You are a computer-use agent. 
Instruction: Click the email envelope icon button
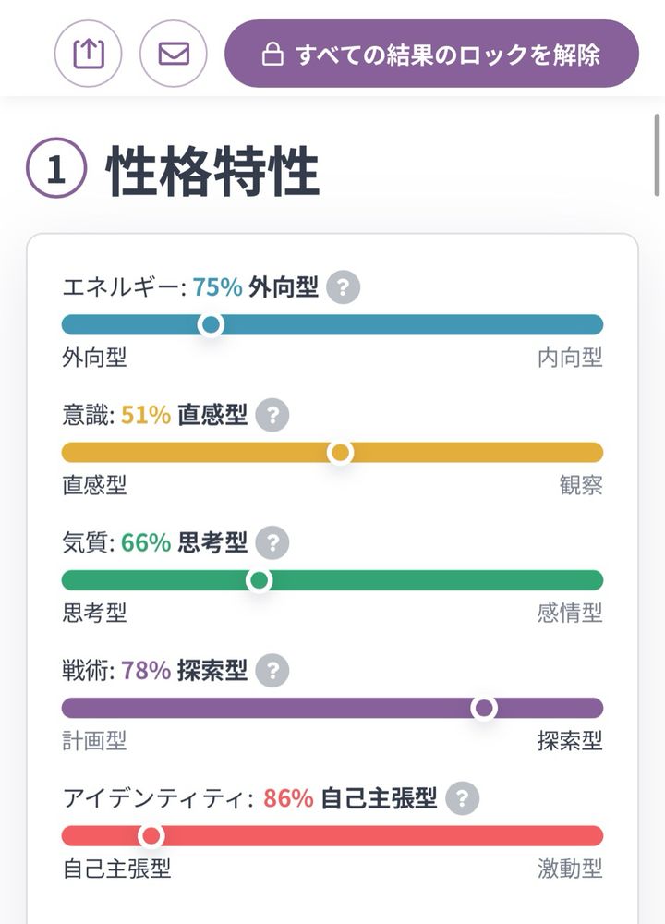click(174, 54)
